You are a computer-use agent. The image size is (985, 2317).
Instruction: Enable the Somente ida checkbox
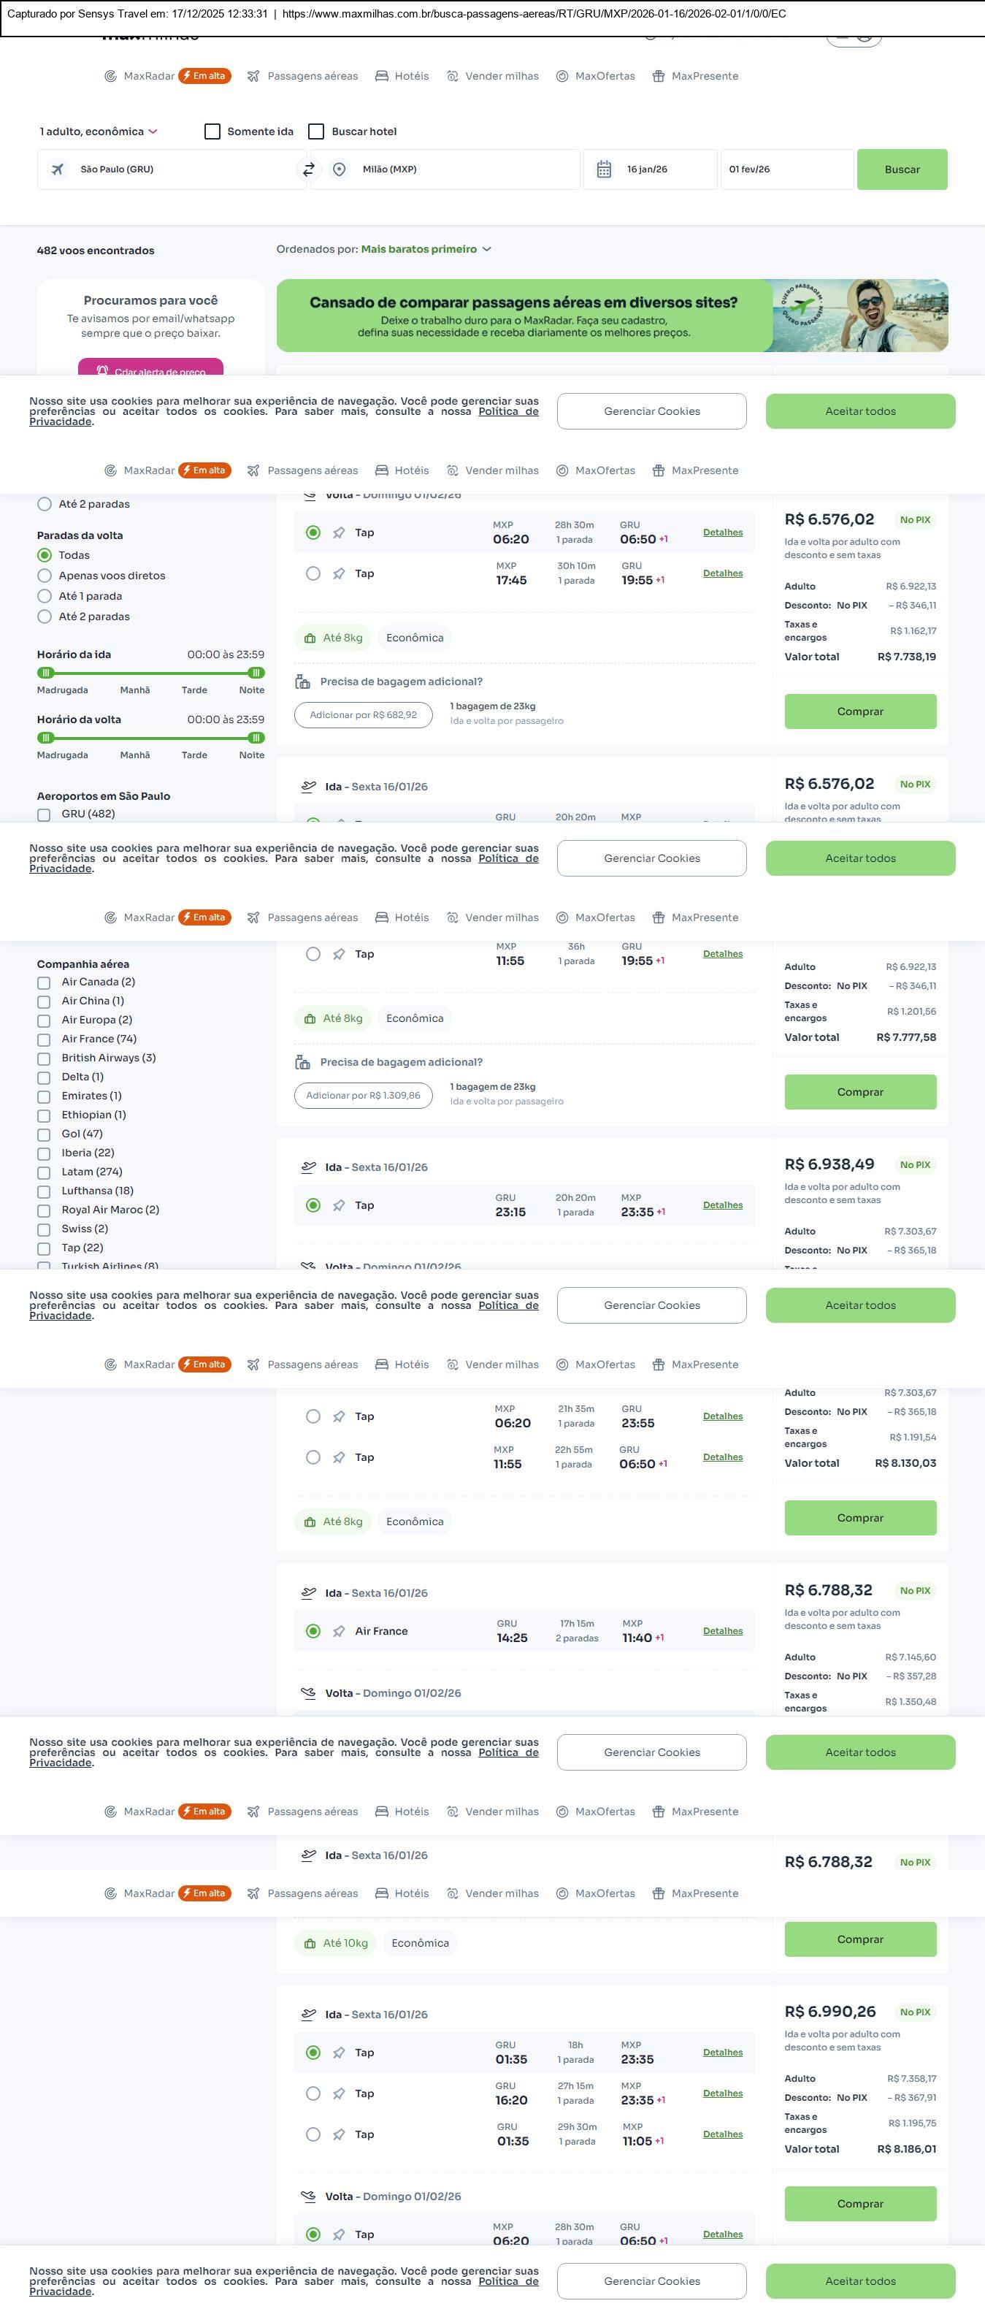213,131
